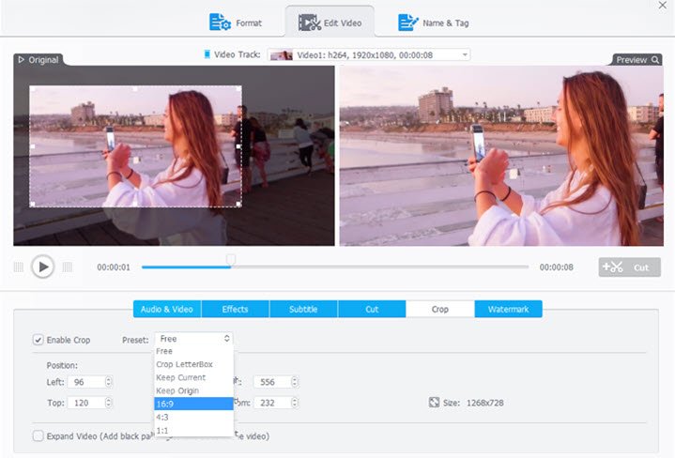The width and height of the screenshot is (675, 458).
Task: Click the play button
Action: (42, 267)
